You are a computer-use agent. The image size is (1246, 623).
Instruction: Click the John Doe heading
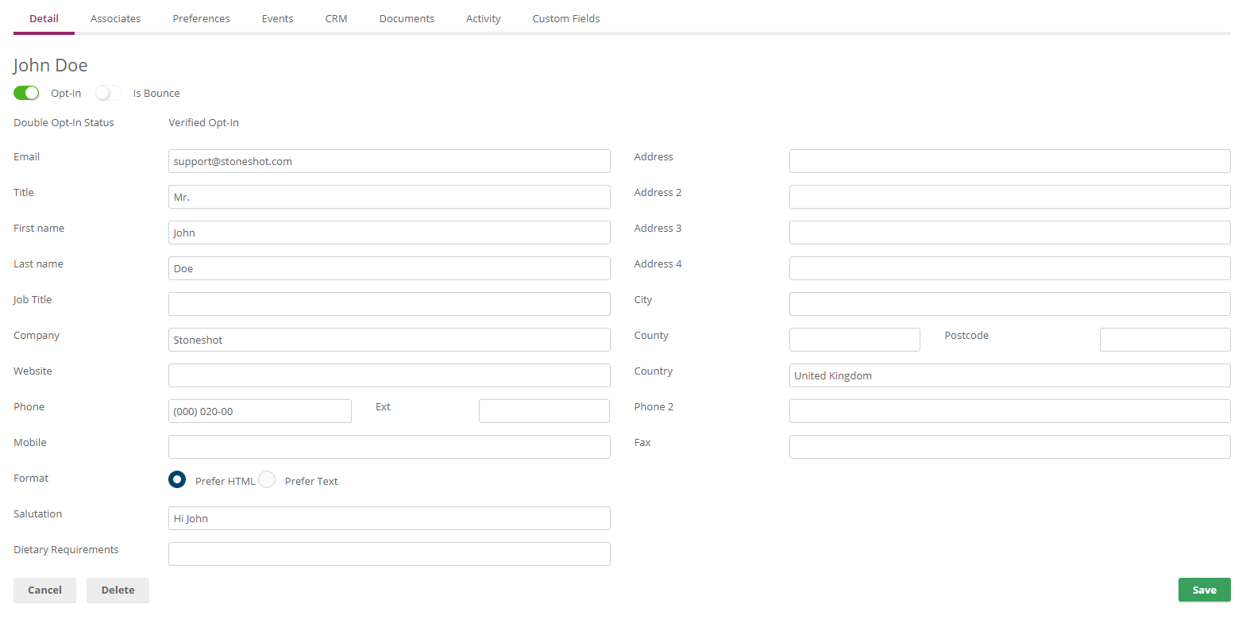click(50, 65)
